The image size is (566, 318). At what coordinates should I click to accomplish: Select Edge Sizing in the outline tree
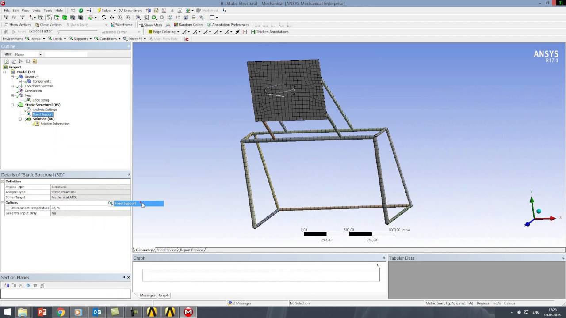(40, 100)
